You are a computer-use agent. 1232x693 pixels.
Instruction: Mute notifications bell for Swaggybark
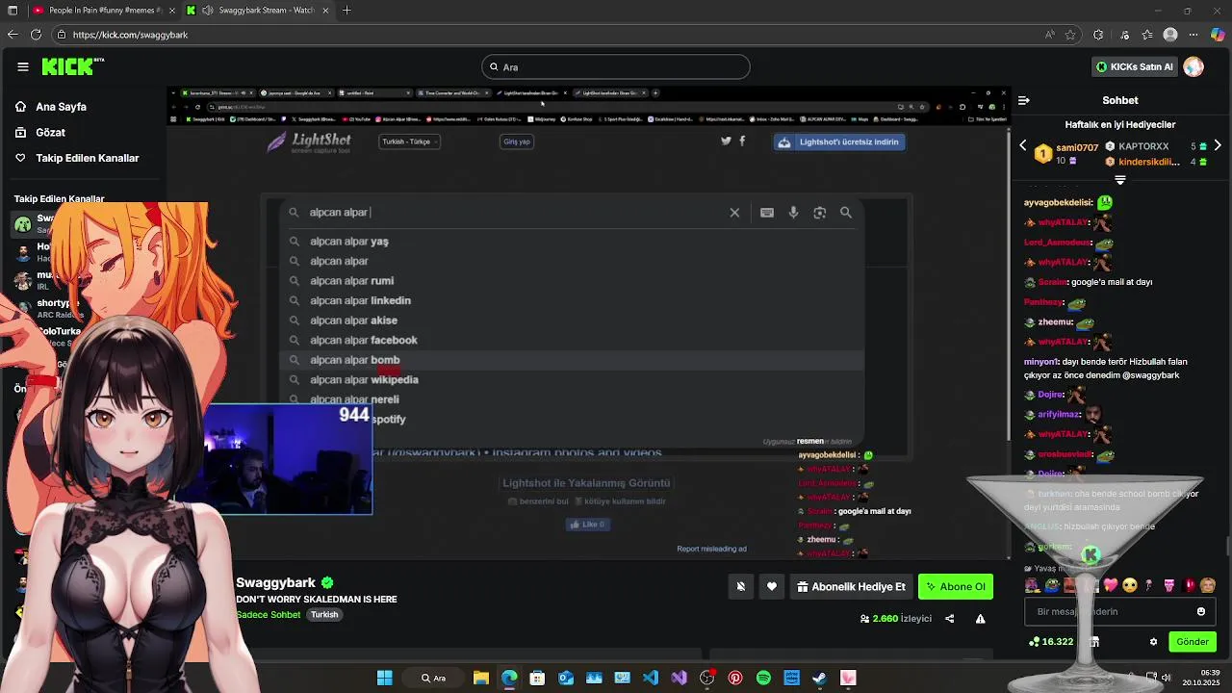point(740,586)
